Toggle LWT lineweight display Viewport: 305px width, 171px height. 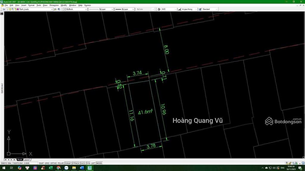pos(93,163)
